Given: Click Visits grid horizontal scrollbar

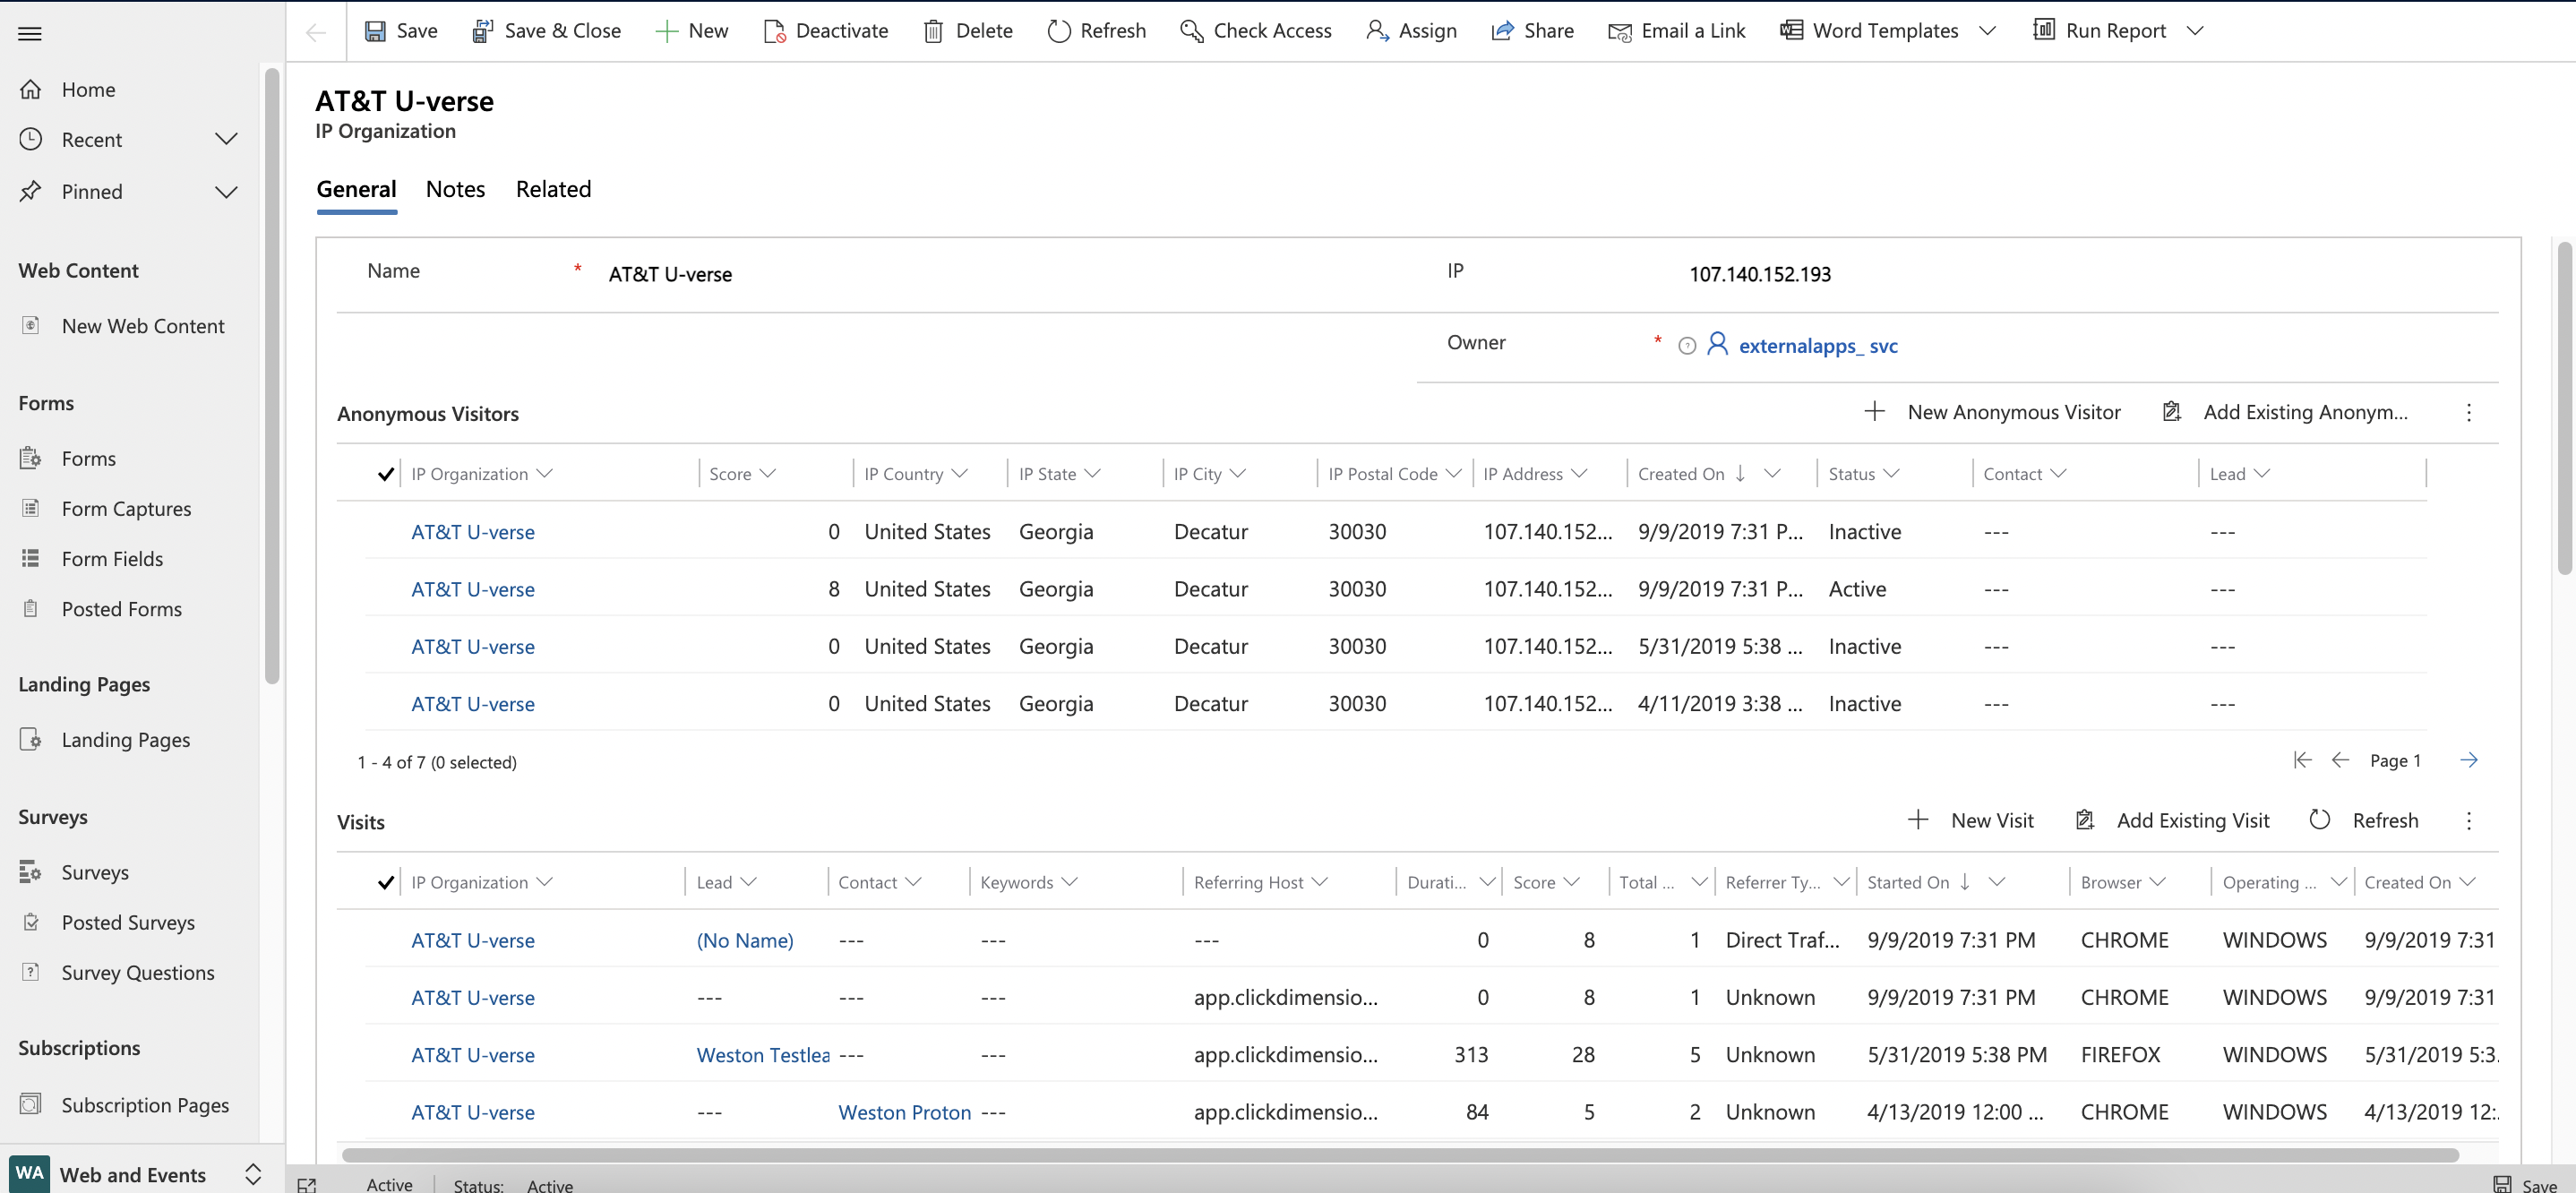Looking at the screenshot, I should [x=1400, y=1155].
